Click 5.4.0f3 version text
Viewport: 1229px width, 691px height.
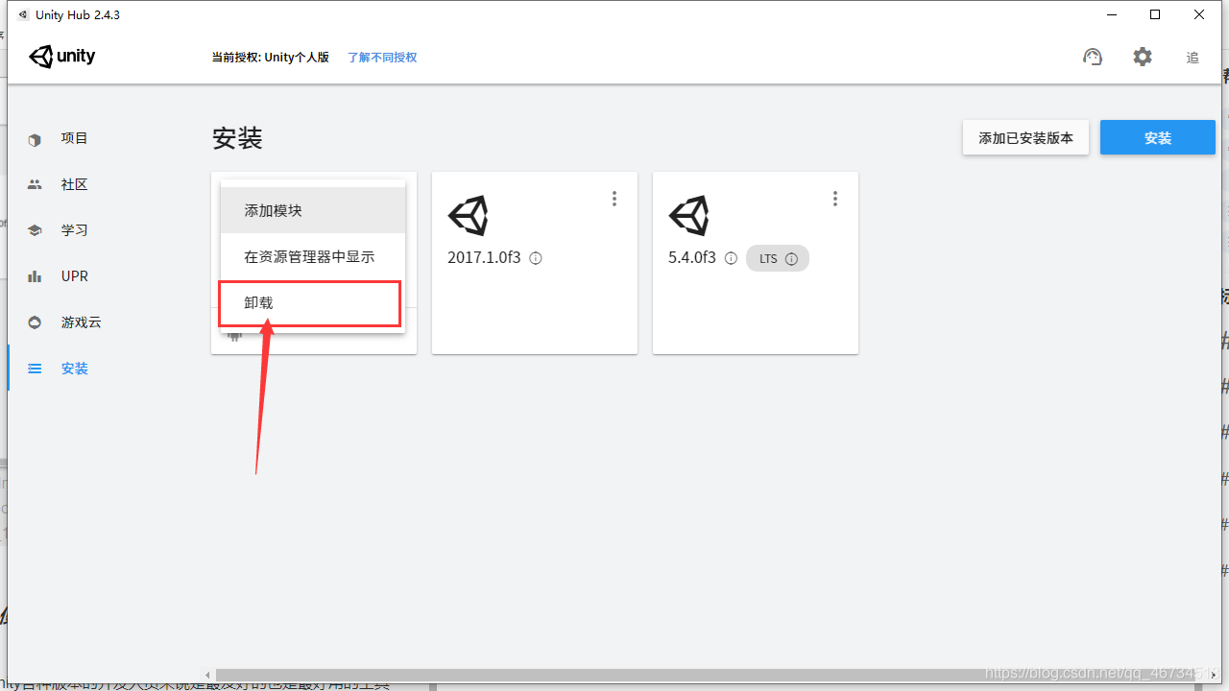tap(692, 258)
